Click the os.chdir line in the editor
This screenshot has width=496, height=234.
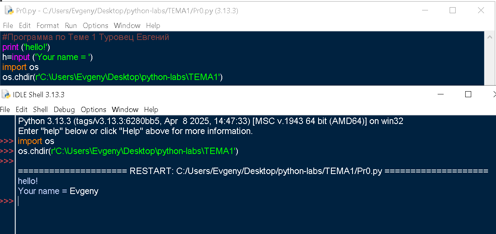coord(112,77)
